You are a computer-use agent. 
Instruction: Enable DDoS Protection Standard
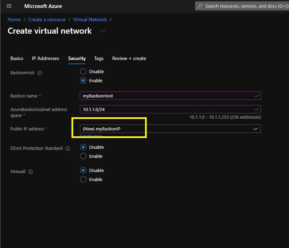[x=83, y=156]
